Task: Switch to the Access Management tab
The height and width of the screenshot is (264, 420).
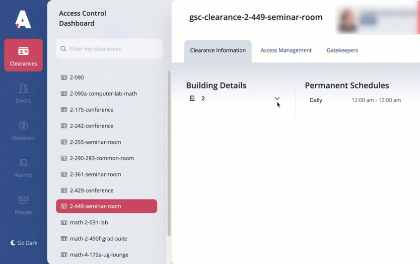Action: pyautogui.click(x=286, y=50)
